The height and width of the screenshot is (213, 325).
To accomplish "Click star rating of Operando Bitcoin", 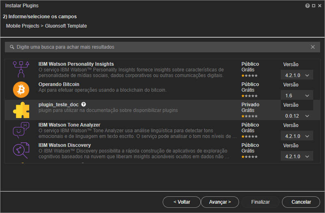I will click(250, 96).
